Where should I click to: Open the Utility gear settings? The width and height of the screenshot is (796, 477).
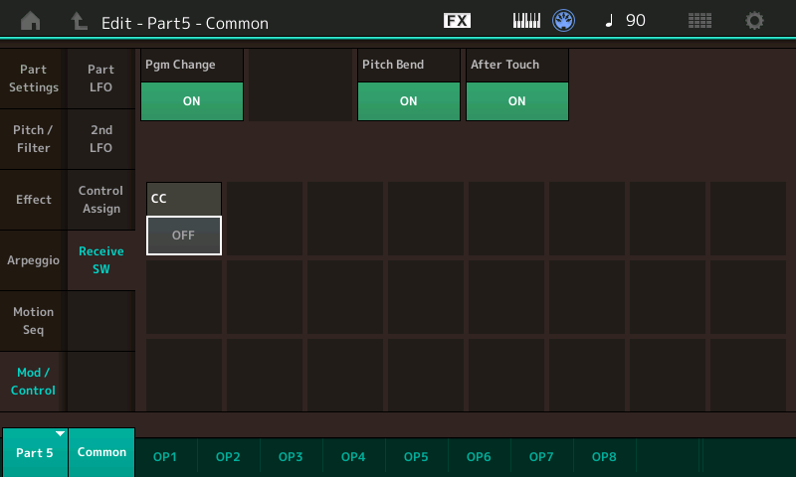pos(755,21)
